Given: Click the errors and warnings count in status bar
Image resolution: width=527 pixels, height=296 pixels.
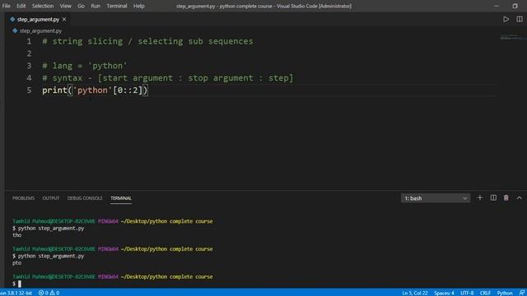Looking at the screenshot, I should pyautogui.click(x=49, y=293).
